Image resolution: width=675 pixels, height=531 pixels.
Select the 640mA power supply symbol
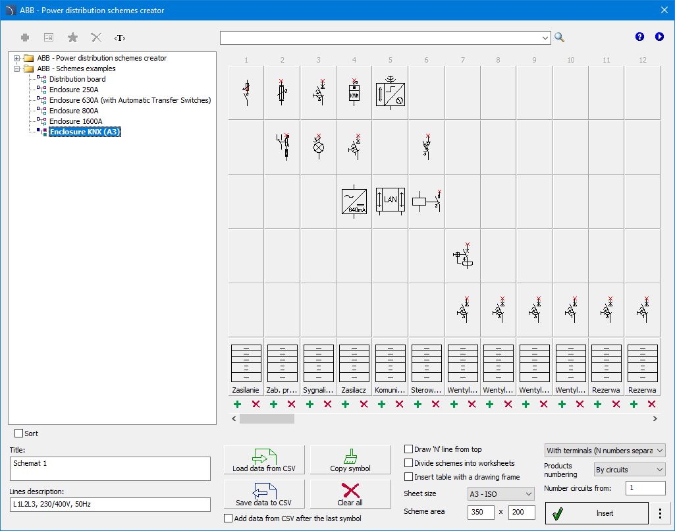tap(354, 202)
